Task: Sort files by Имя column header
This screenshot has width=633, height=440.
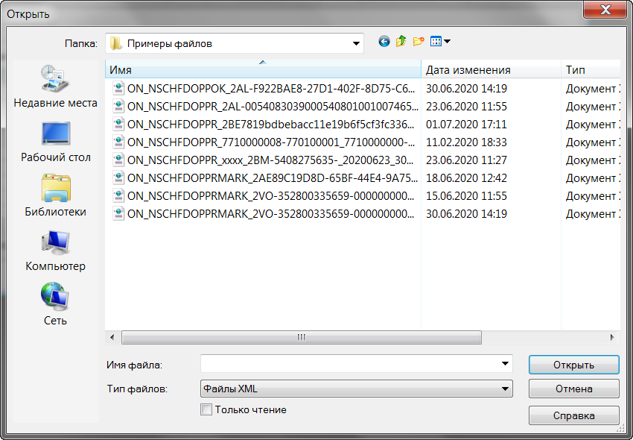Action: point(263,69)
